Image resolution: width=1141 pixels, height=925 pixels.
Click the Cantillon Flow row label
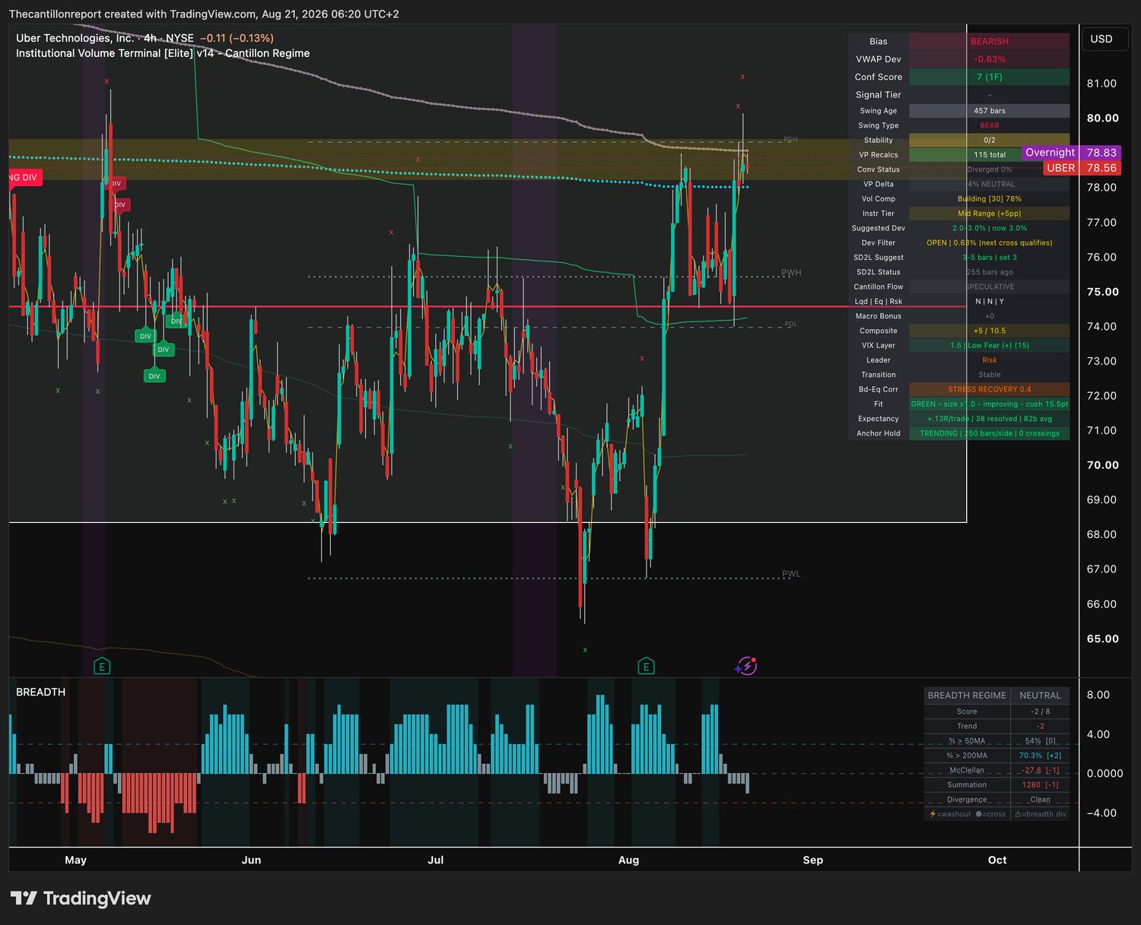coord(879,287)
